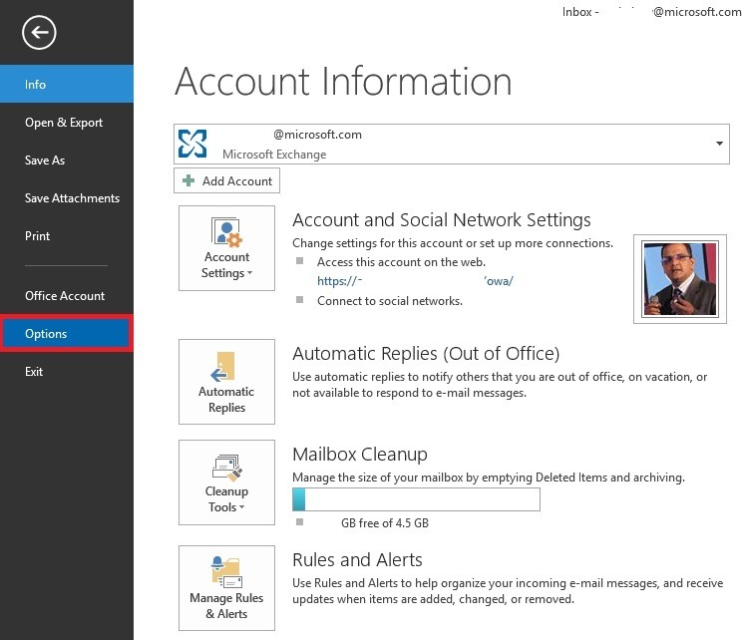
Task: Click the green plus Add Account icon
Action: pyautogui.click(x=188, y=180)
